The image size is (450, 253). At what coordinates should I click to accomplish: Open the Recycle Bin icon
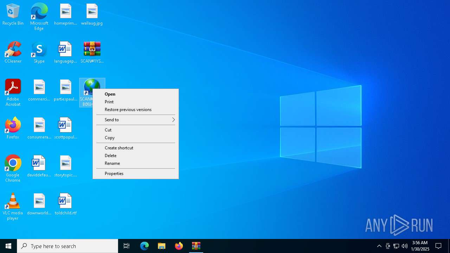[x=13, y=14]
